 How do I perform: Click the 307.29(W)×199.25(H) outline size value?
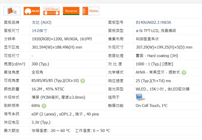tap(164, 47)
